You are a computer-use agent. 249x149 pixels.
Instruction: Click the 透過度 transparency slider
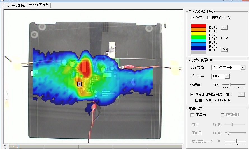[230, 85]
